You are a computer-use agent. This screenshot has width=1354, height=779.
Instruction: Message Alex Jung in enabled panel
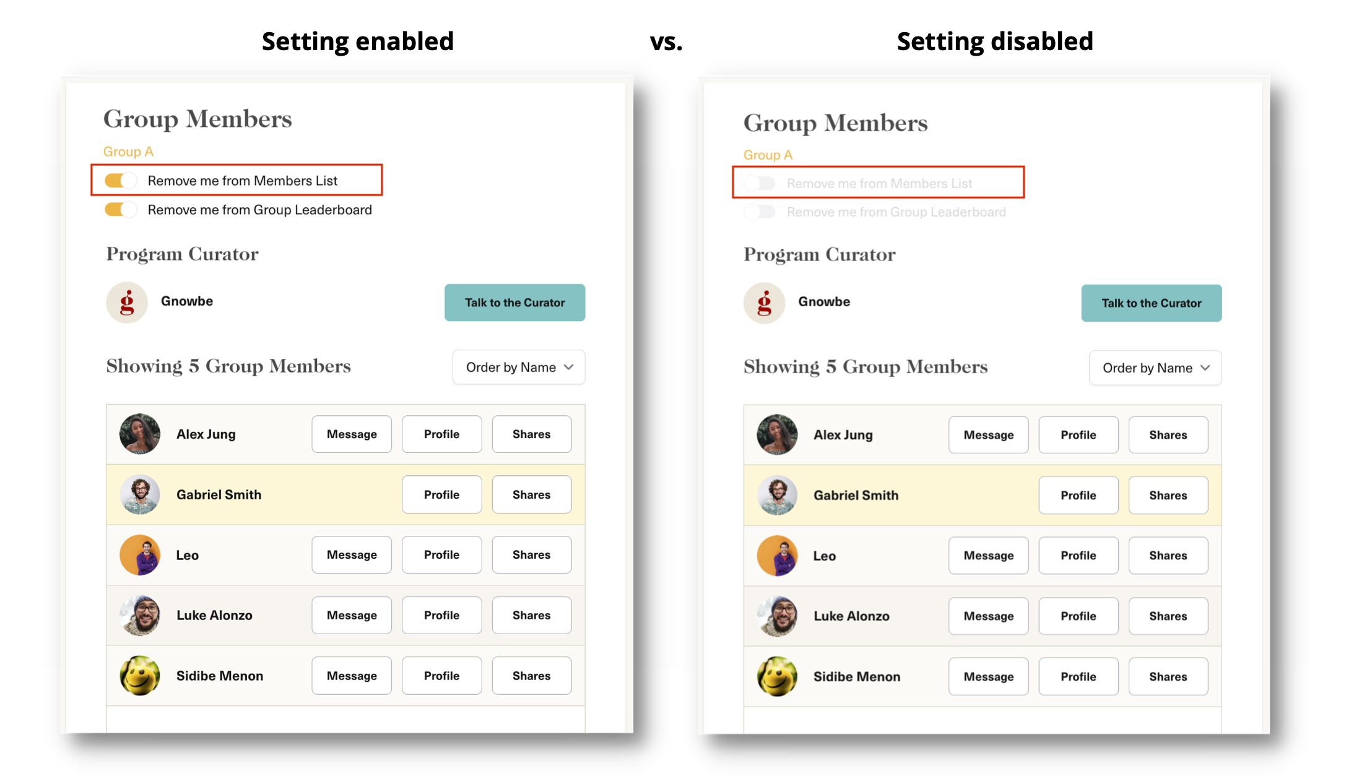(x=352, y=434)
